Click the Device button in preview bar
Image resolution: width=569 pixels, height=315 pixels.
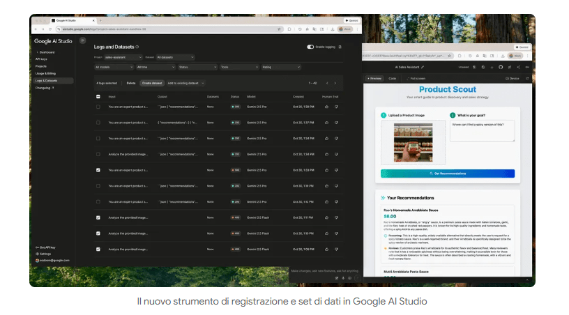pyautogui.click(x=513, y=78)
